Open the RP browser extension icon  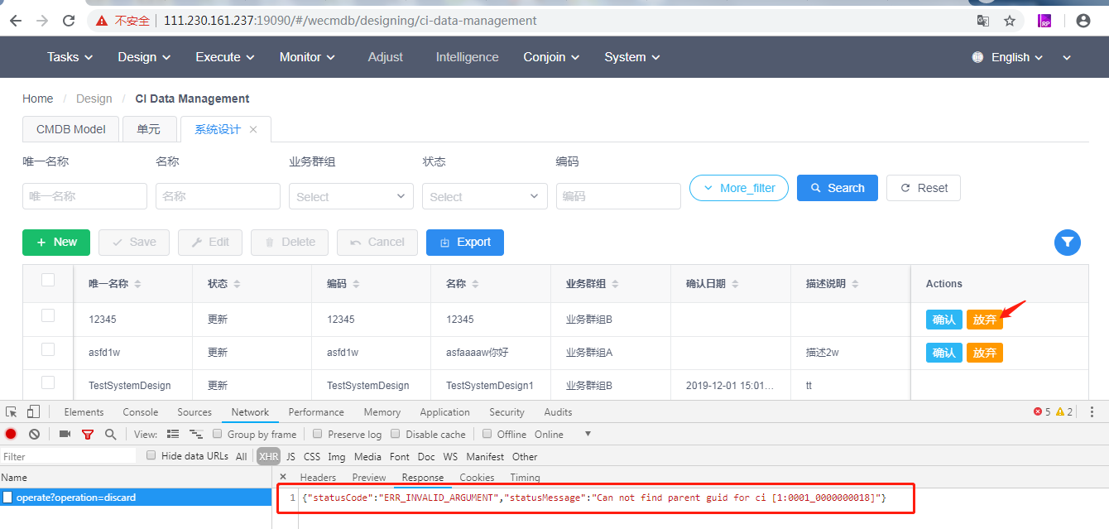(x=1044, y=20)
